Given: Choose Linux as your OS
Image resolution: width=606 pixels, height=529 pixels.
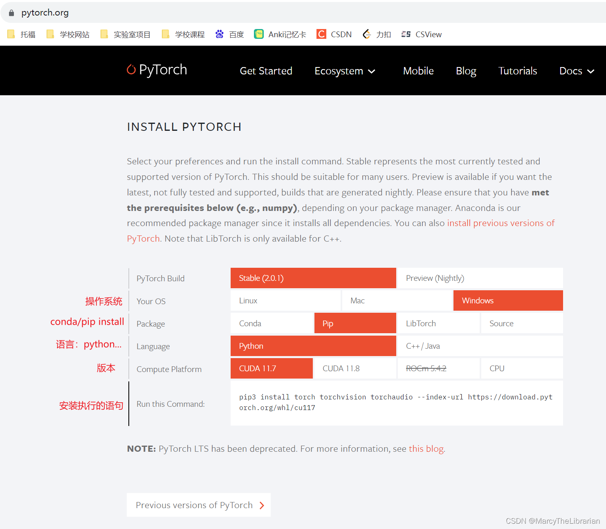Looking at the screenshot, I should (285, 300).
